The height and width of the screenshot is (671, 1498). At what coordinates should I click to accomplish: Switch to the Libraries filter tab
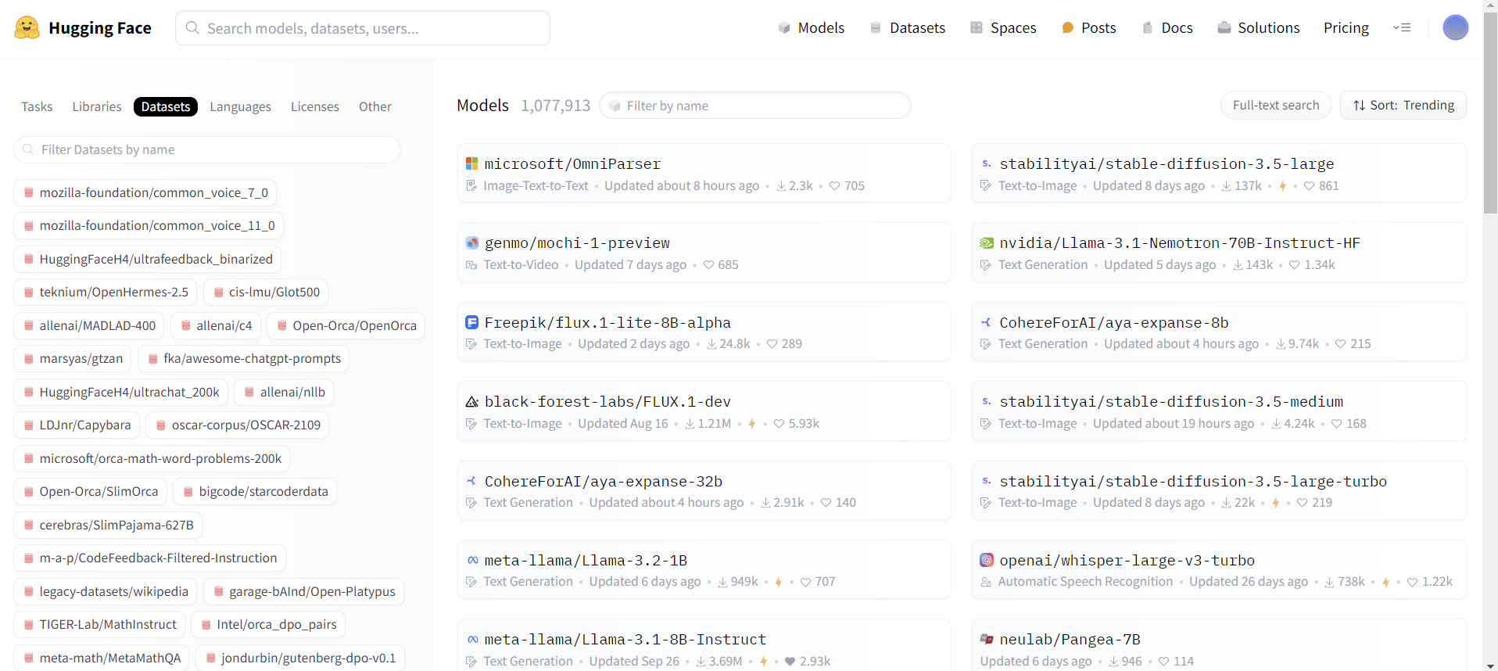pos(97,106)
